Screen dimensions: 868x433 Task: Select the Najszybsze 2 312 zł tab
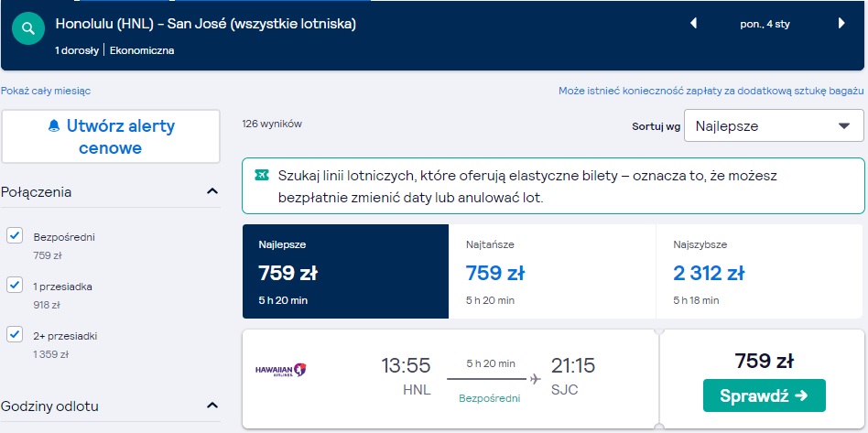coord(760,271)
